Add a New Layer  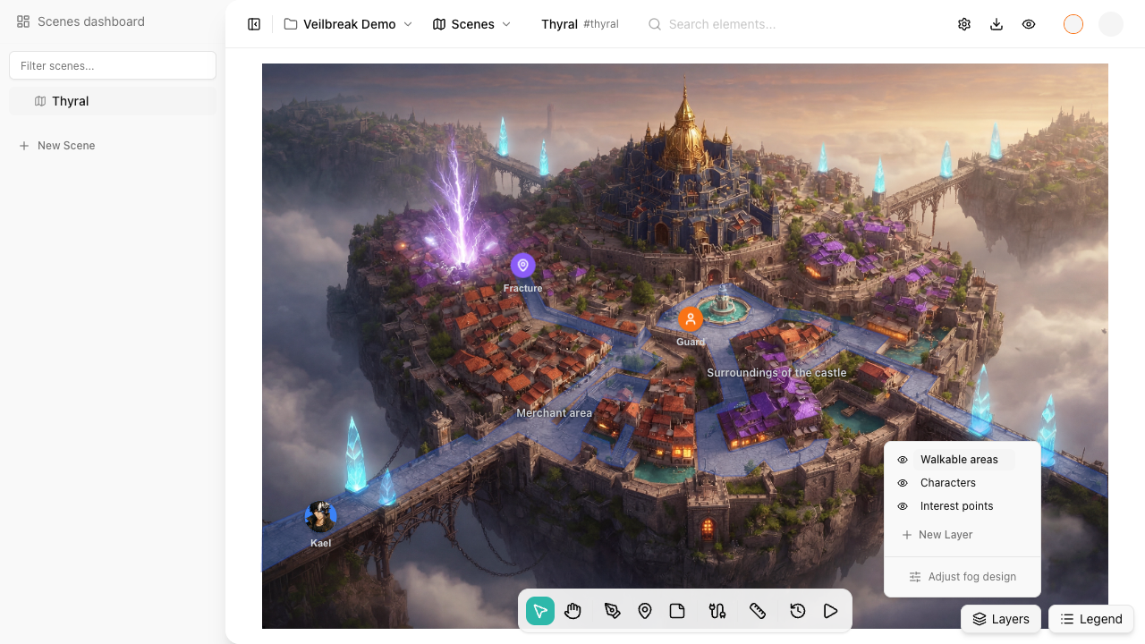pyautogui.click(x=937, y=535)
